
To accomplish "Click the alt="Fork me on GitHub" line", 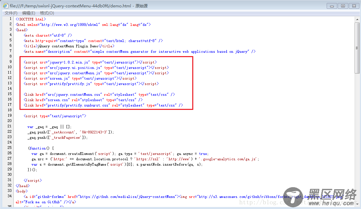I will pos(46,202).
